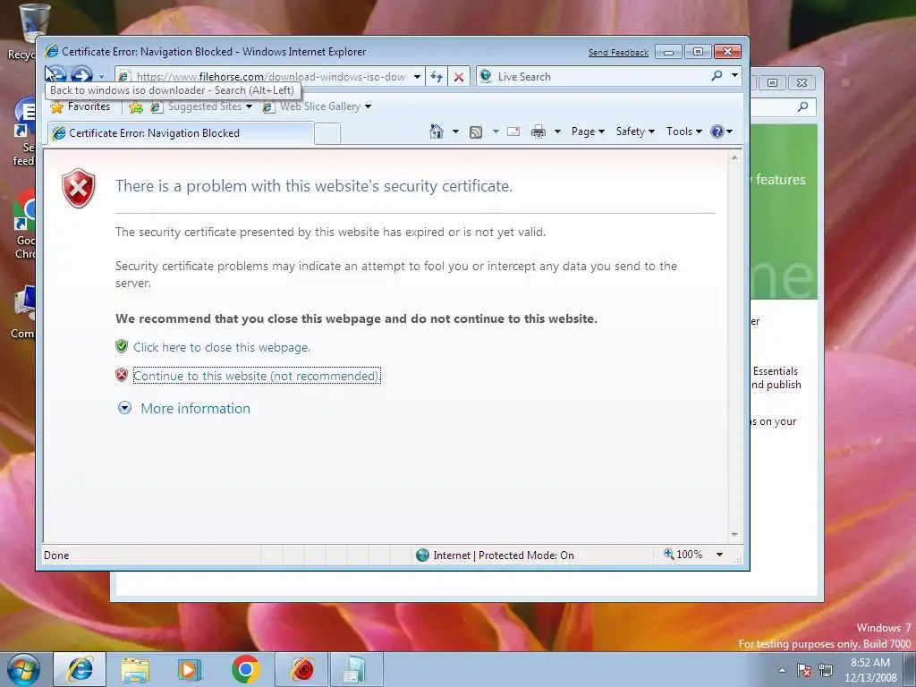Click 'Click here to close this webpage' link
This screenshot has height=687, width=916.
click(222, 347)
